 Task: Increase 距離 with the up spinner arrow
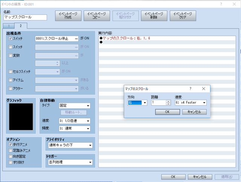coord(168,101)
